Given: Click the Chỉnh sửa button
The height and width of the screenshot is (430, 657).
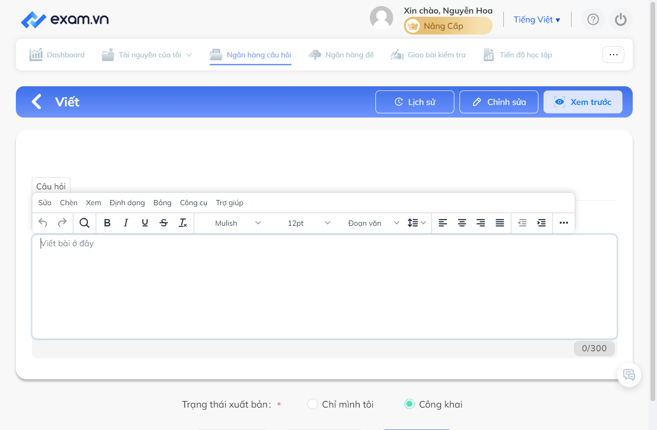Looking at the screenshot, I should (x=499, y=102).
